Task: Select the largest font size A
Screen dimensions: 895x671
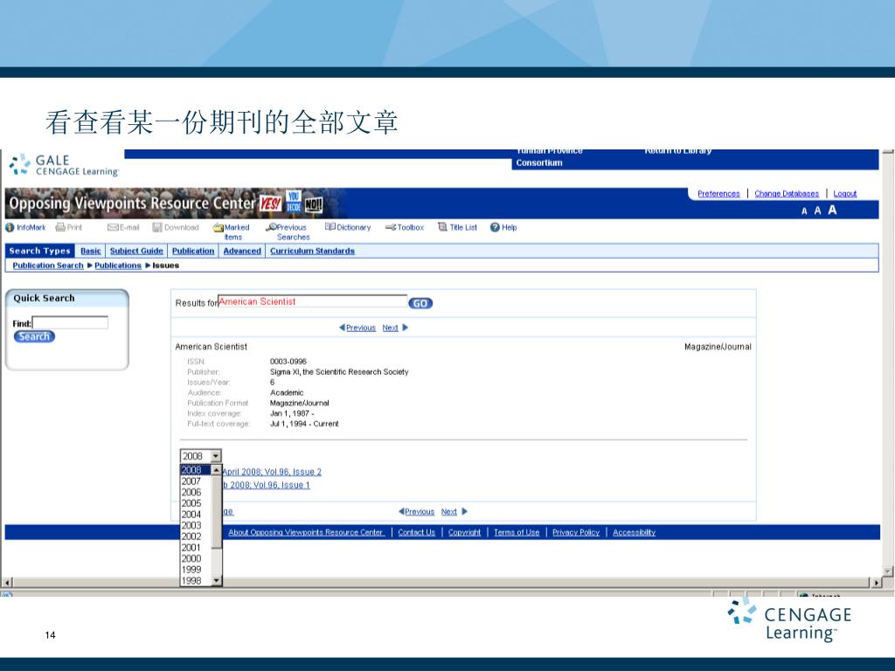Action: 832,210
